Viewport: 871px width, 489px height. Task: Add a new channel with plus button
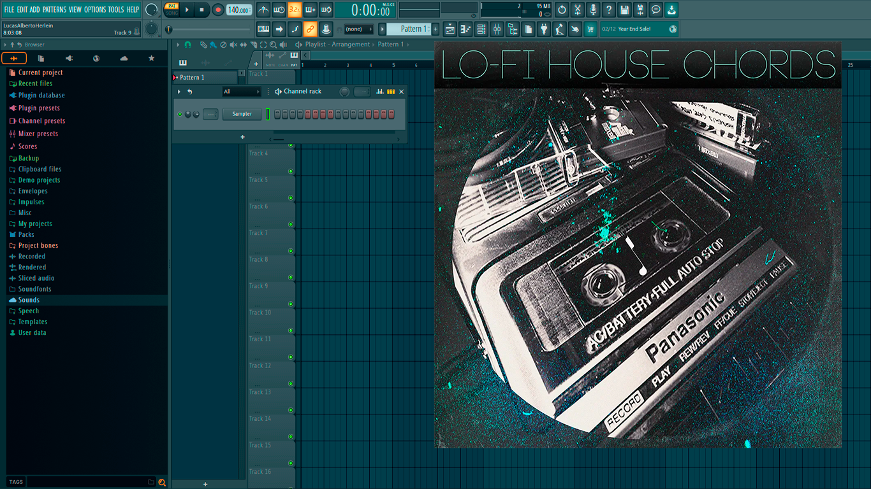[242, 137]
